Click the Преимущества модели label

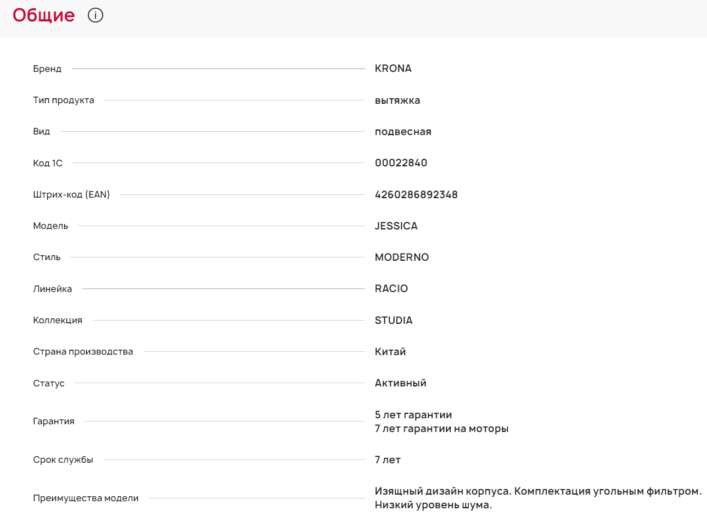coord(86,498)
